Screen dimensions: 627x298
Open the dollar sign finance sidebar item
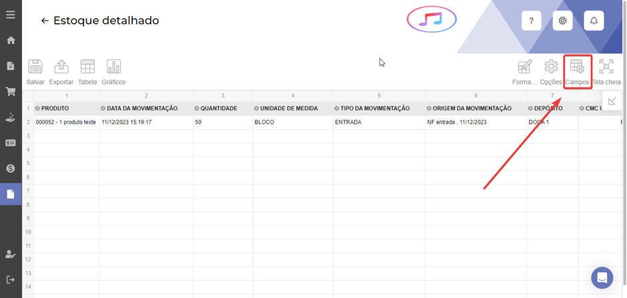tap(11, 168)
